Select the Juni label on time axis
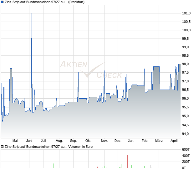The height and width of the screenshot is (171, 194). [29, 141]
